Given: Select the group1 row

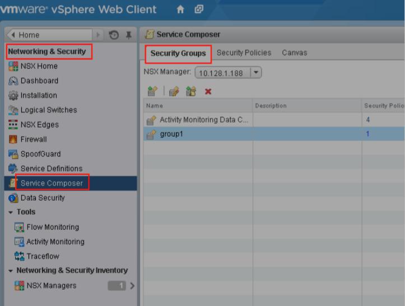Looking at the screenshot, I should click(x=274, y=134).
